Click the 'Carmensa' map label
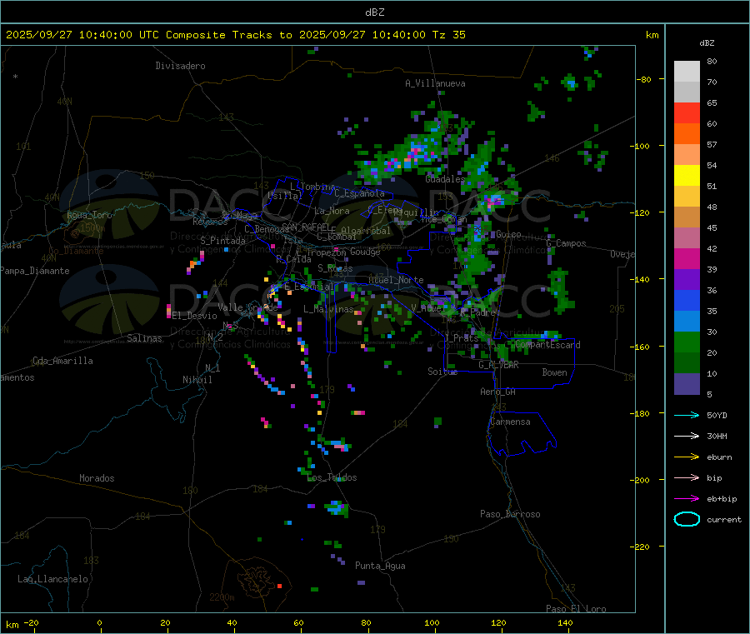Viewport: 750px width, 634px height. (510, 422)
